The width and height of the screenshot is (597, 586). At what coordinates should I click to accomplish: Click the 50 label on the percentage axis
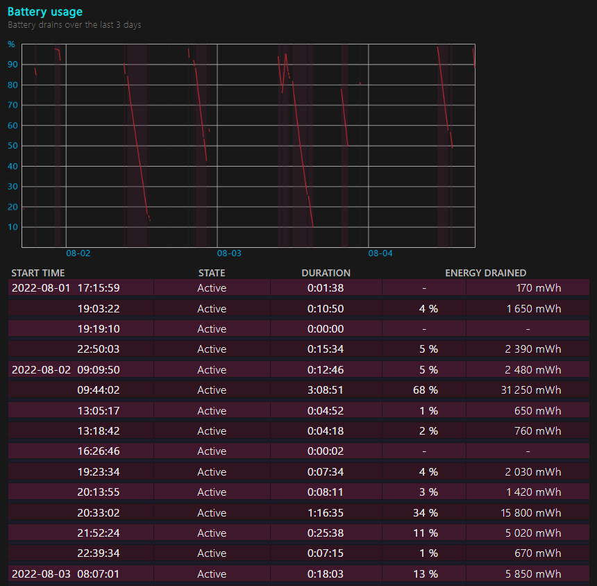coord(12,146)
